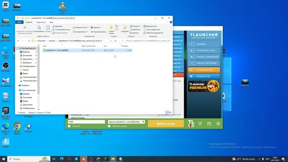This screenshot has width=288, height=162.
Task: Open TLauncher settings gear icon
Action: pos(218,124)
